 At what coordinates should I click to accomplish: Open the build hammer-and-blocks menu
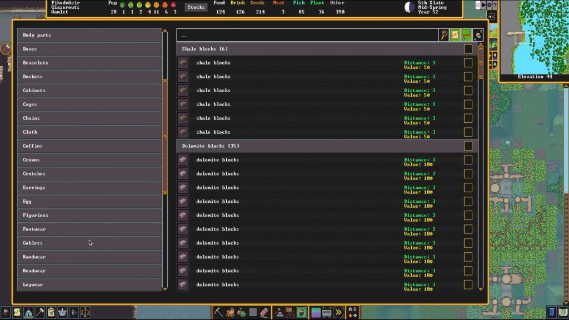pos(278,312)
